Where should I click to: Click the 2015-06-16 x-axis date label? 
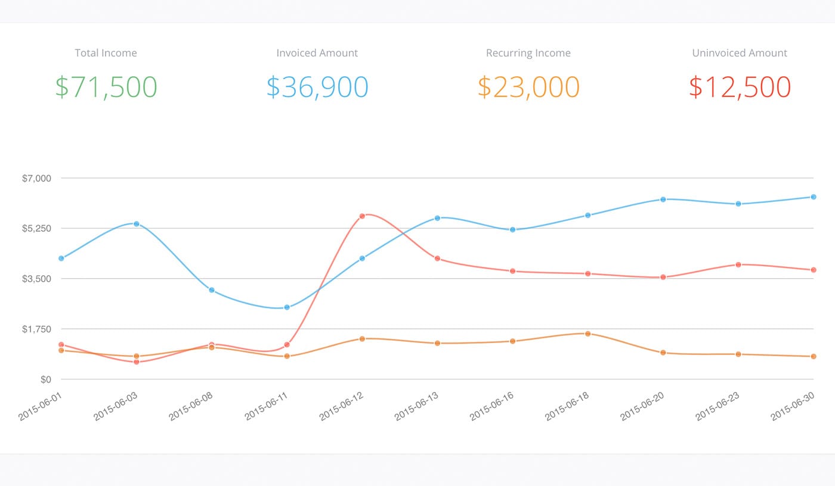click(x=493, y=406)
